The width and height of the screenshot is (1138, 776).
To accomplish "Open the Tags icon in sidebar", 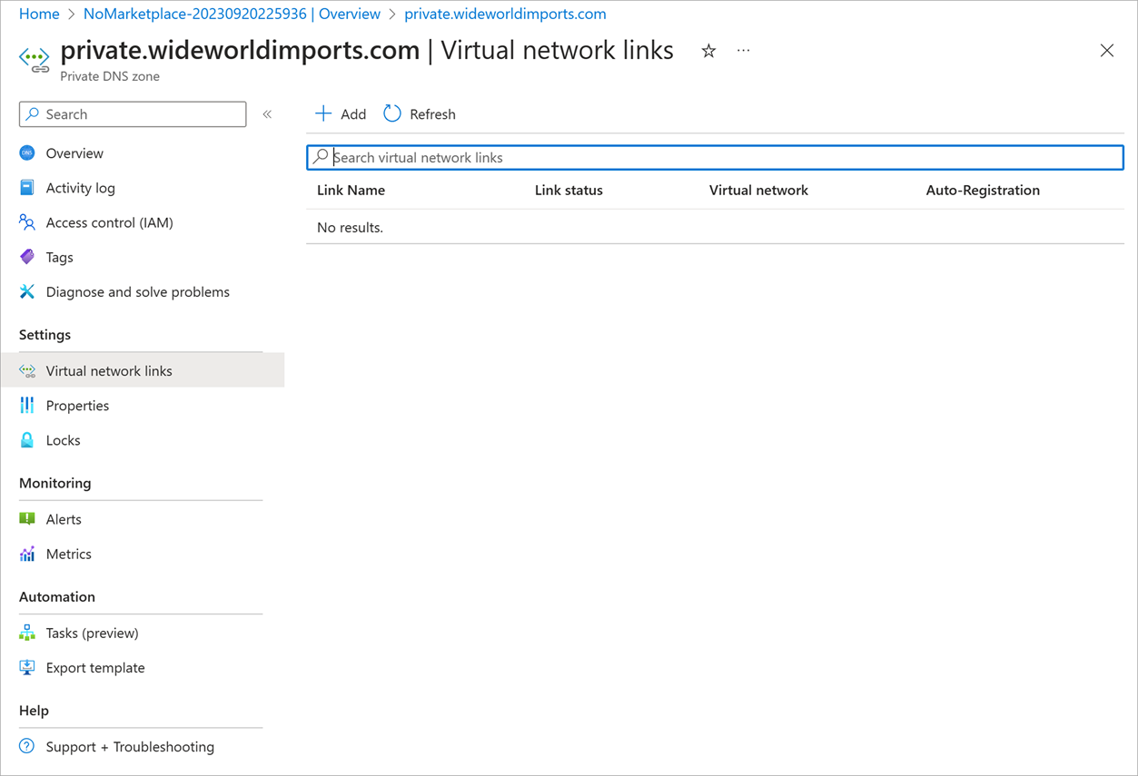I will [x=27, y=257].
